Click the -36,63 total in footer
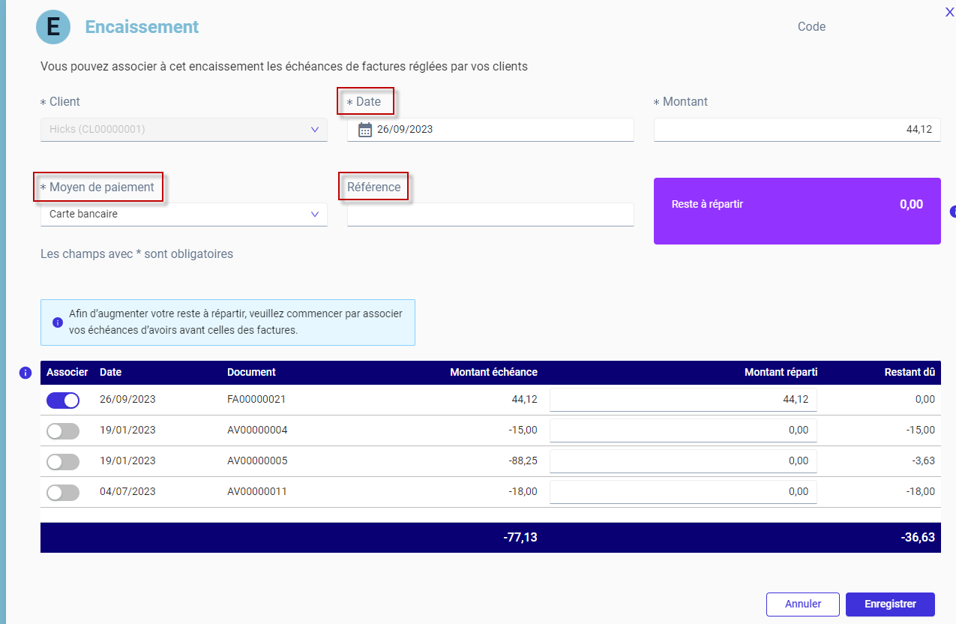956x624 pixels. [918, 537]
